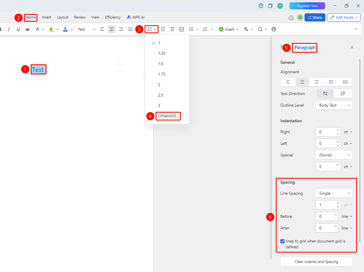Open the tools wrench menu
Screen dimensions: 364x272
[x=246, y=29]
